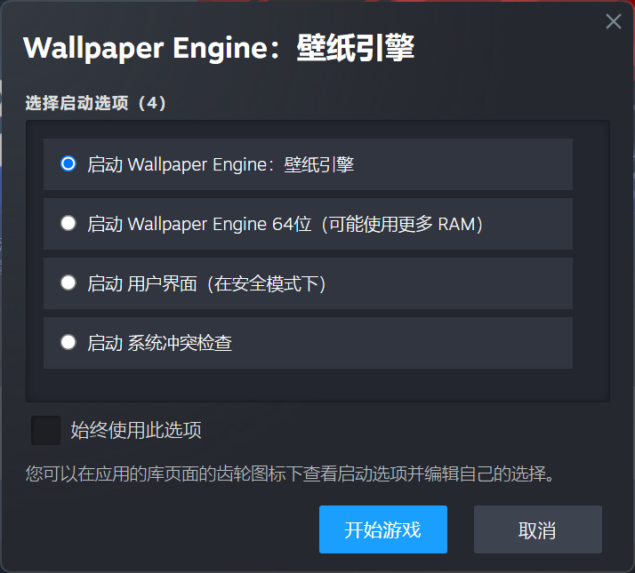Click the 启动 Wallpaper Engine 64位 option text
Screen dimensions: 635x573
199,224
